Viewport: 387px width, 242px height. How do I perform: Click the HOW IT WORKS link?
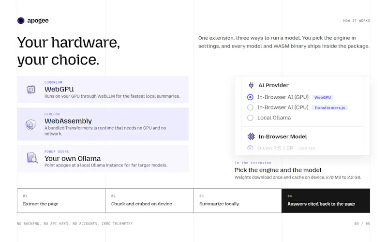tap(357, 21)
